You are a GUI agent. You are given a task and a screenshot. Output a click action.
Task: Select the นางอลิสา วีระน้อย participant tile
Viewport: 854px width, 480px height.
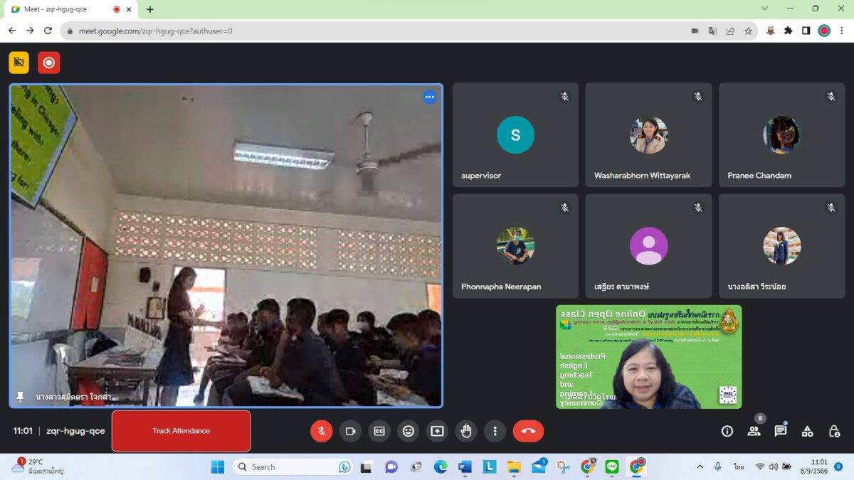tap(781, 246)
